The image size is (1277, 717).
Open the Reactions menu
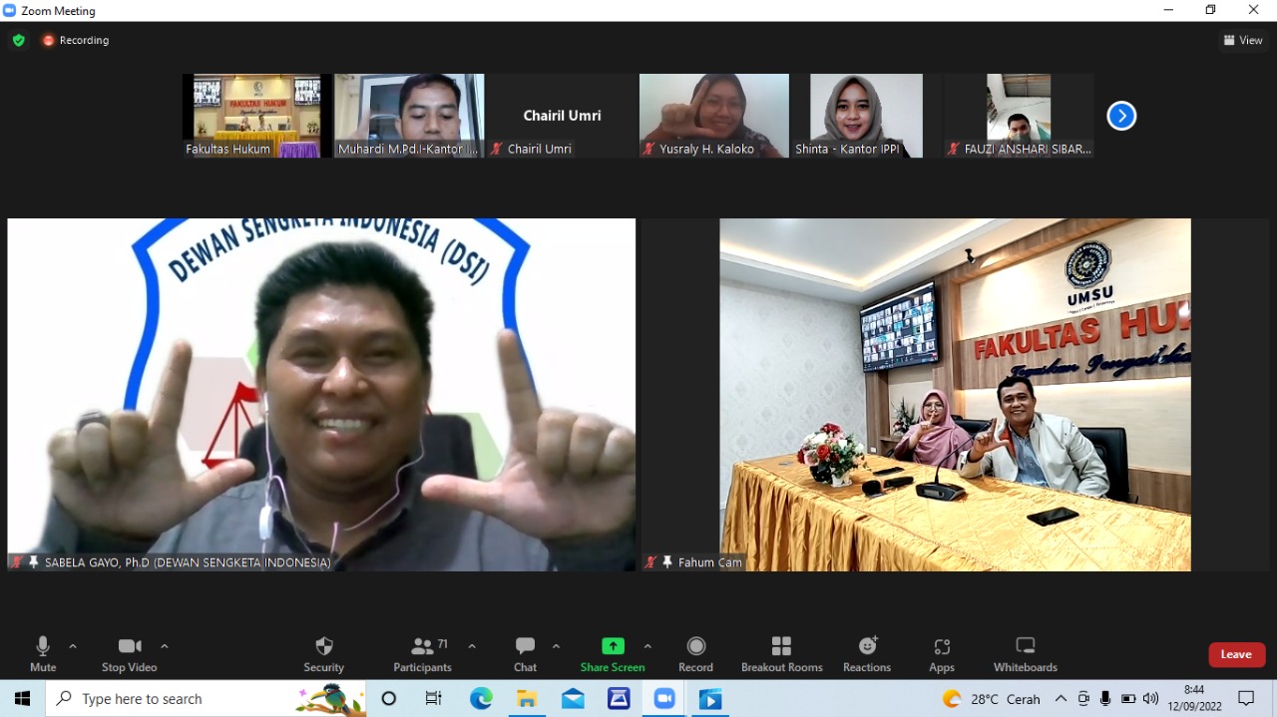click(867, 654)
